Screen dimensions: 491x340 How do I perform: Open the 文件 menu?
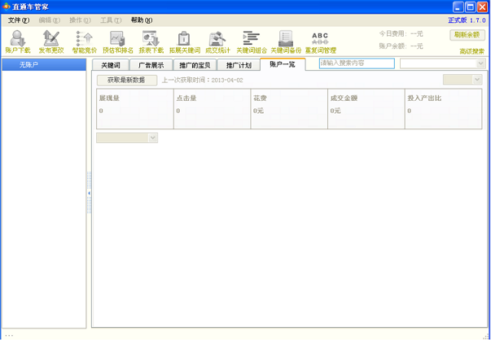tap(19, 20)
